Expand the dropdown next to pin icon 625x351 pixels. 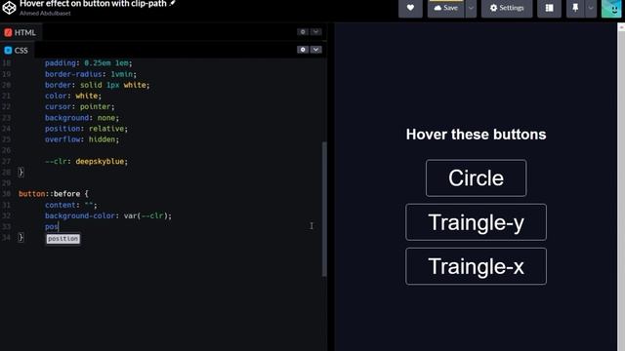591,8
